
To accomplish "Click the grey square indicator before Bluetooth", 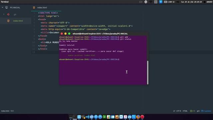I will pos(156,2).
